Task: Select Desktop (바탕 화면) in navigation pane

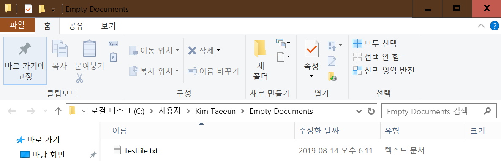Action: (49, 155)
